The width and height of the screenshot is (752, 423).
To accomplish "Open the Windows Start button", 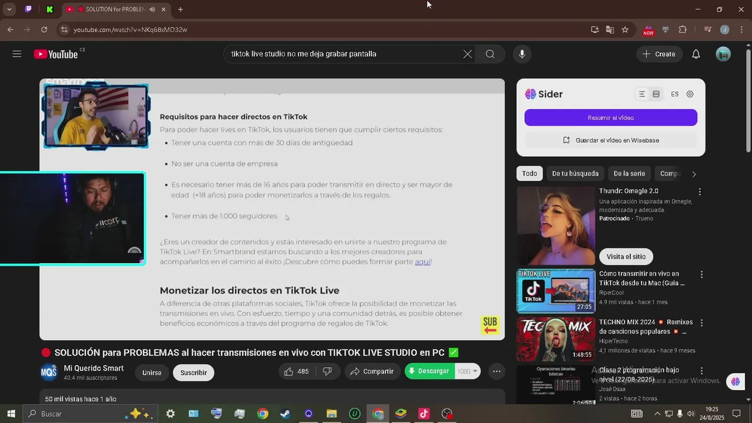I will 11,414.
